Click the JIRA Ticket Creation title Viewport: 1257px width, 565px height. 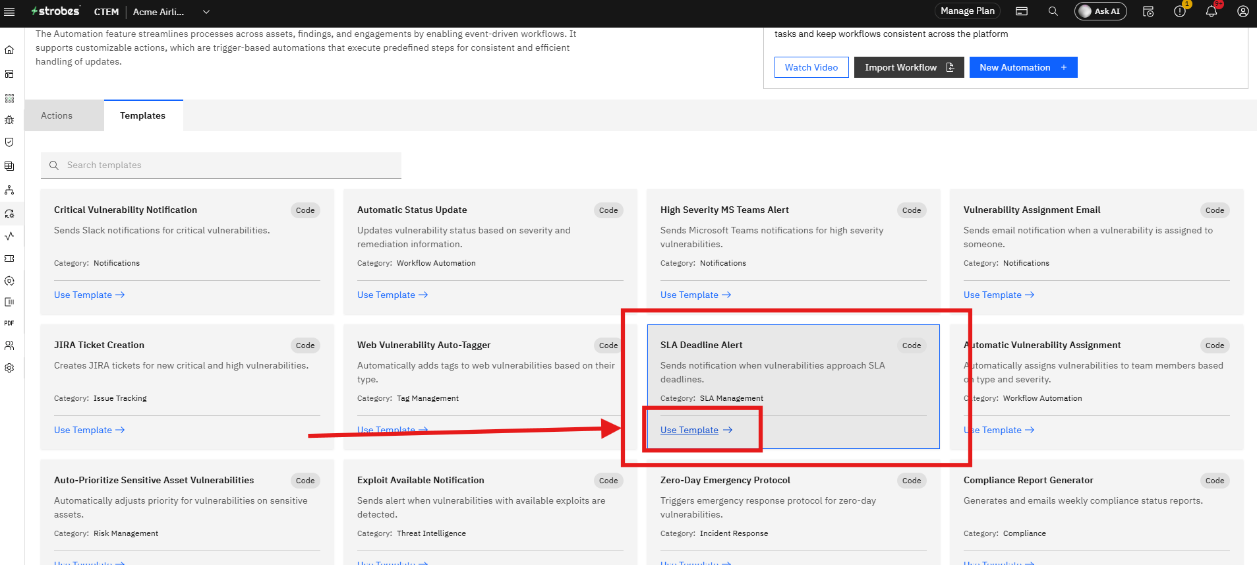(x=99, y=345)
